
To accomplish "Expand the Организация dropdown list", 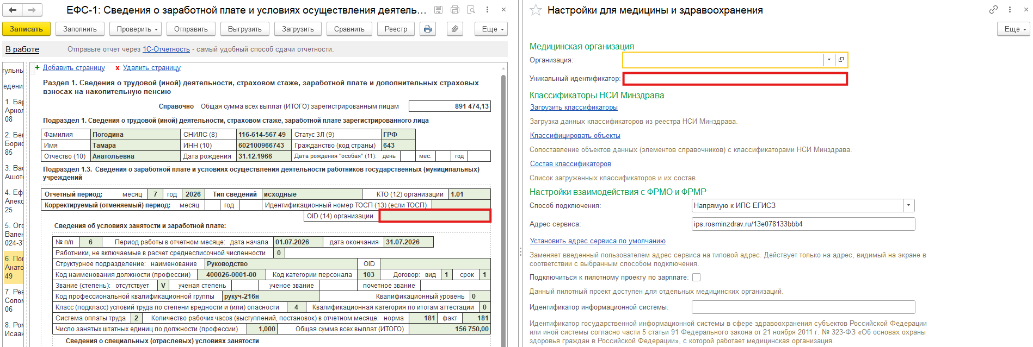I will pyautogui.click(x=829, y=60).
